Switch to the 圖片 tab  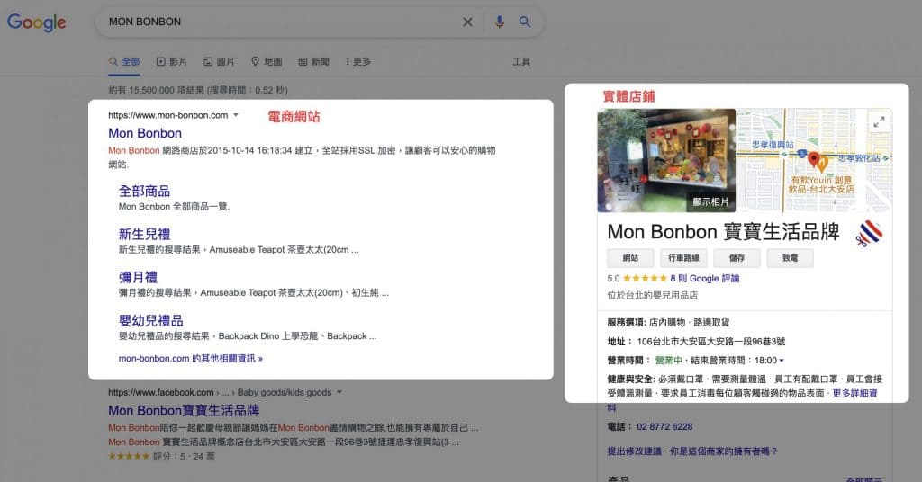coord(219,61)
